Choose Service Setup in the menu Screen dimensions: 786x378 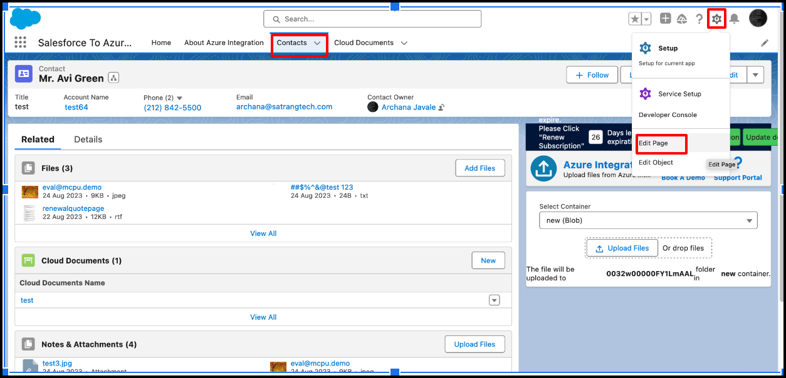pos(680,94)
